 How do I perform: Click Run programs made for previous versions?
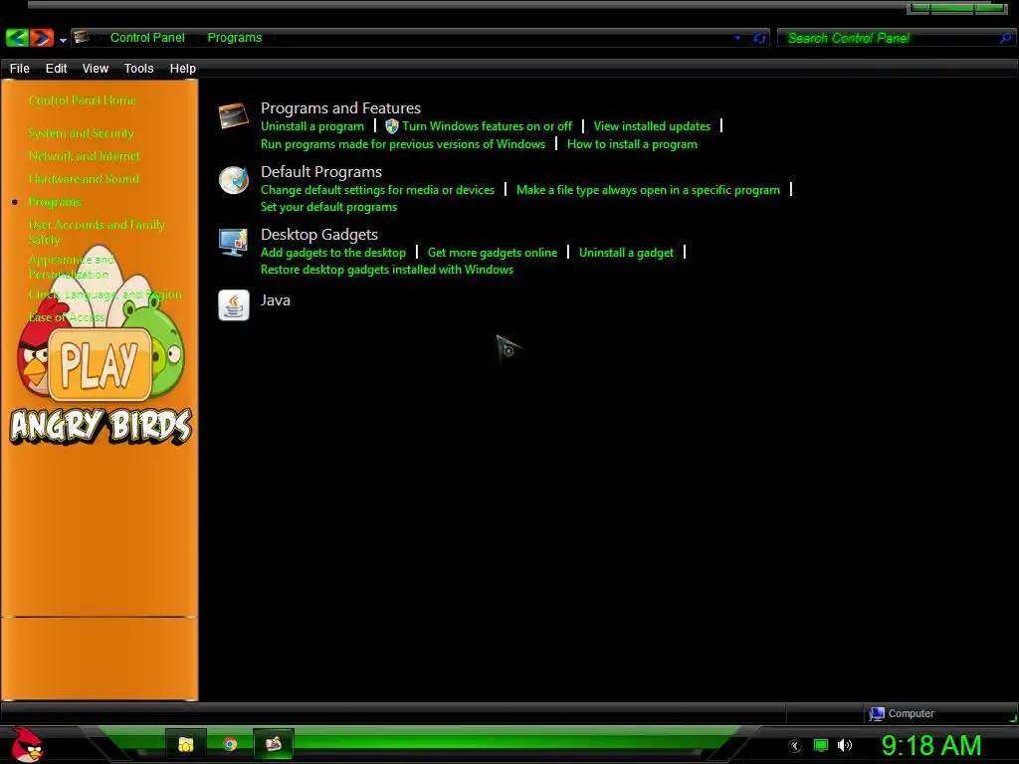point(403,144)
